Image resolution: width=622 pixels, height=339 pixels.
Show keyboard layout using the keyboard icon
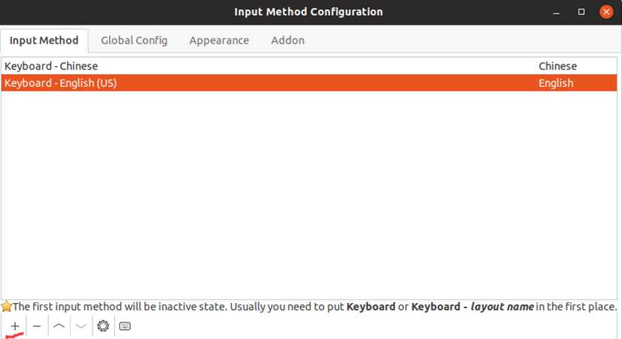pyautogui.click(x=125, y=326)
